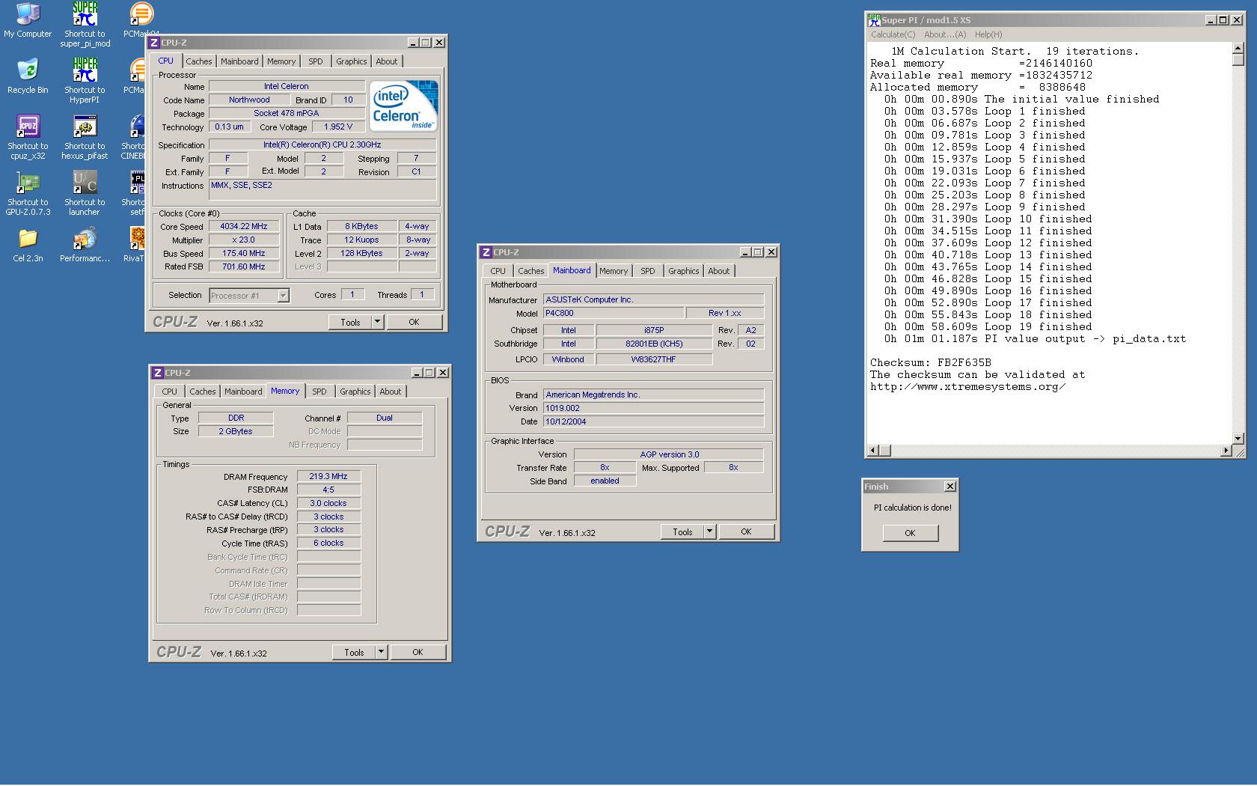Open the Recycle Bin icon
Viewport: 1257px width, 786px height.
click(28, 76)
